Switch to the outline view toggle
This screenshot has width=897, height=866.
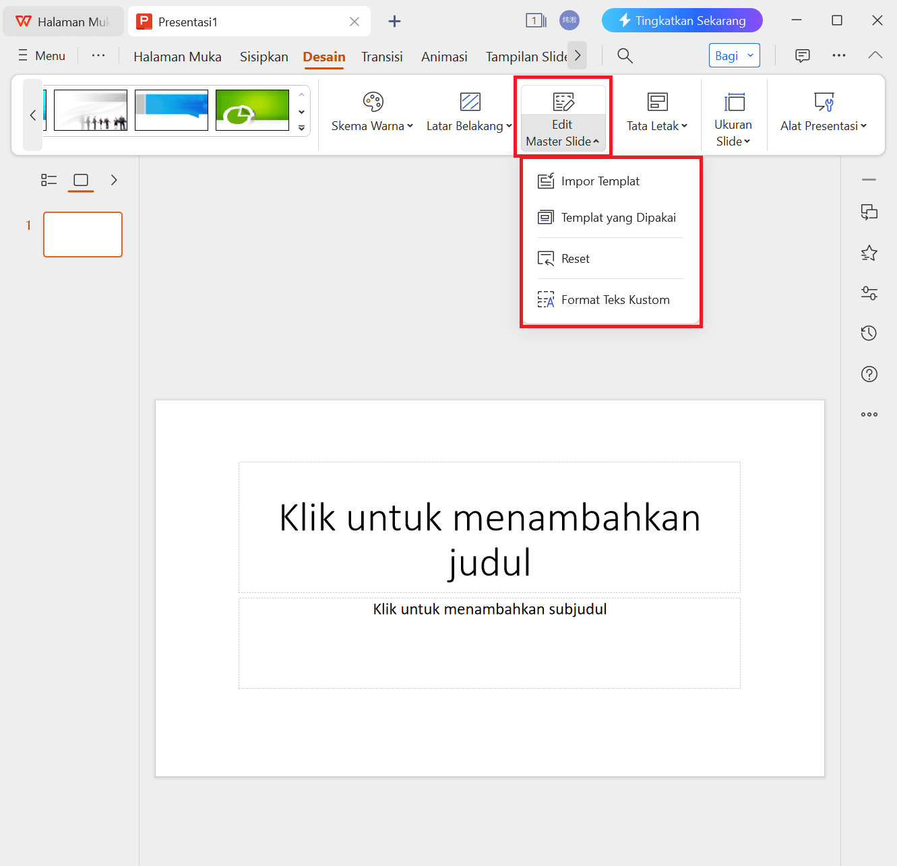[49, 180]
